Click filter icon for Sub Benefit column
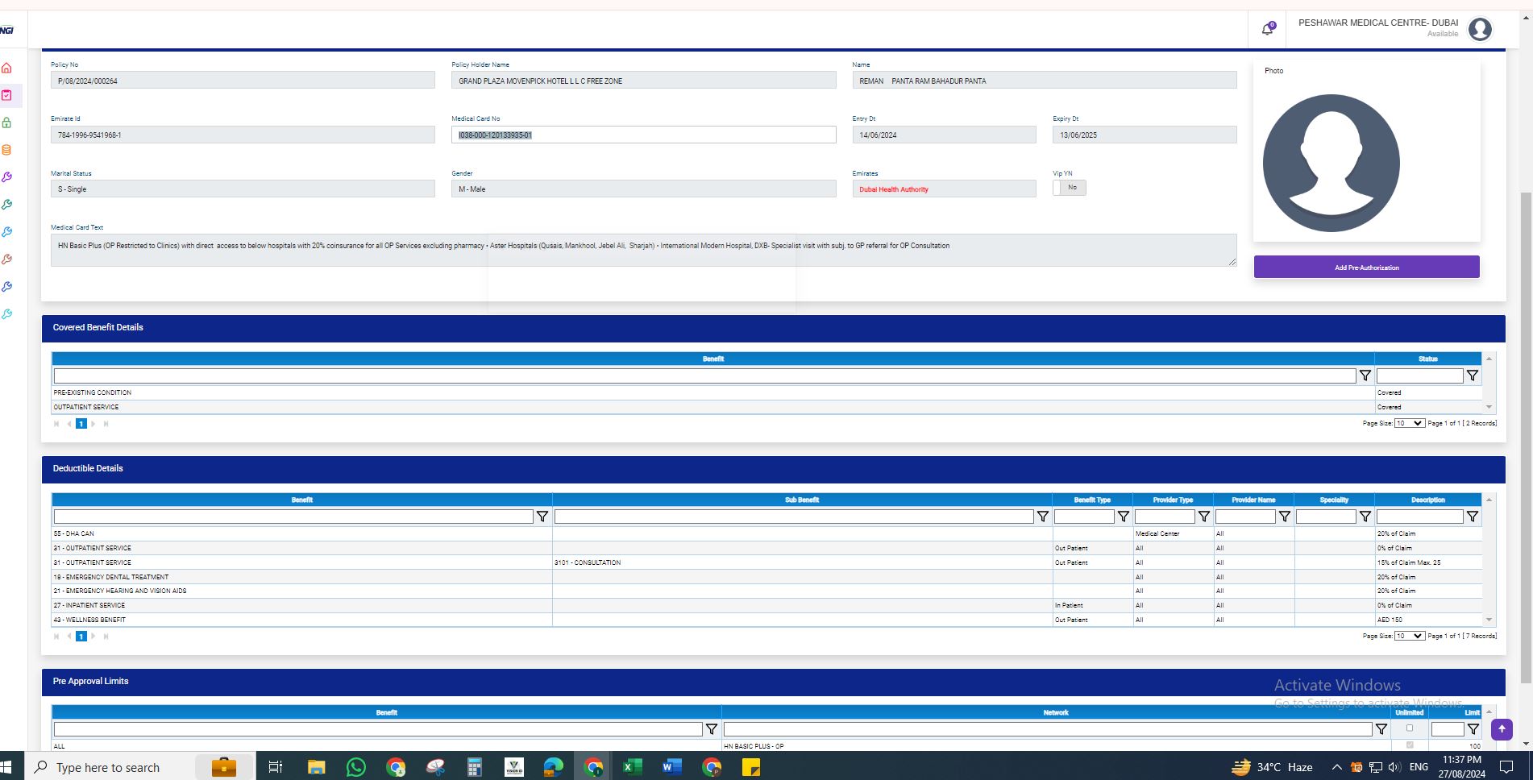Image resolution: width=1533 pixels, height=780 pixels. [x=1042, y=517]
